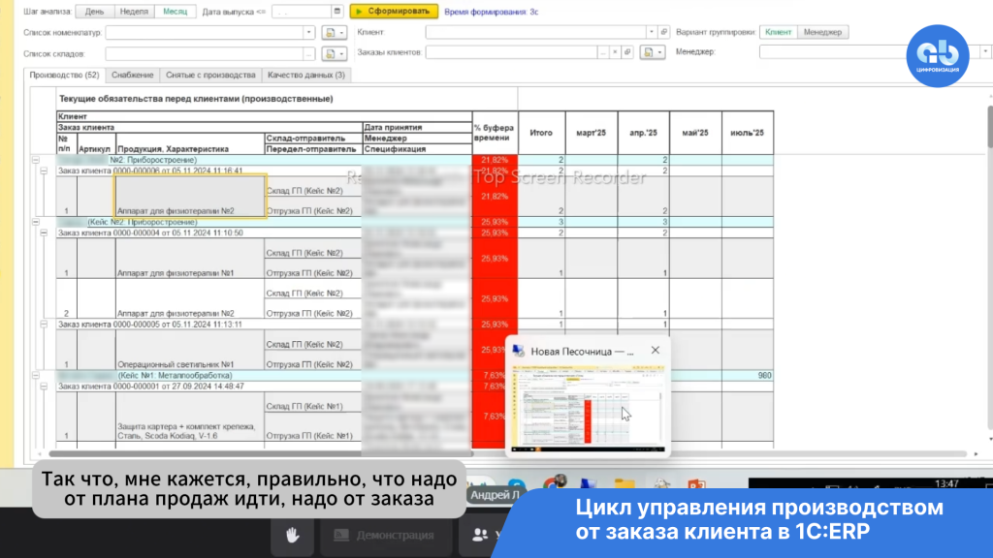The width and height of the screenshot is (993, 558).
Task: Set analysis step to День
Action: (94, 12)
